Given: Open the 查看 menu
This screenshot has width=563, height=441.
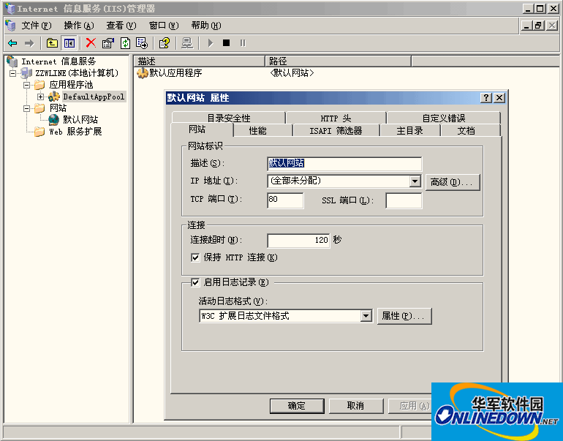Looking at the screenshot, I should point(121,26).
